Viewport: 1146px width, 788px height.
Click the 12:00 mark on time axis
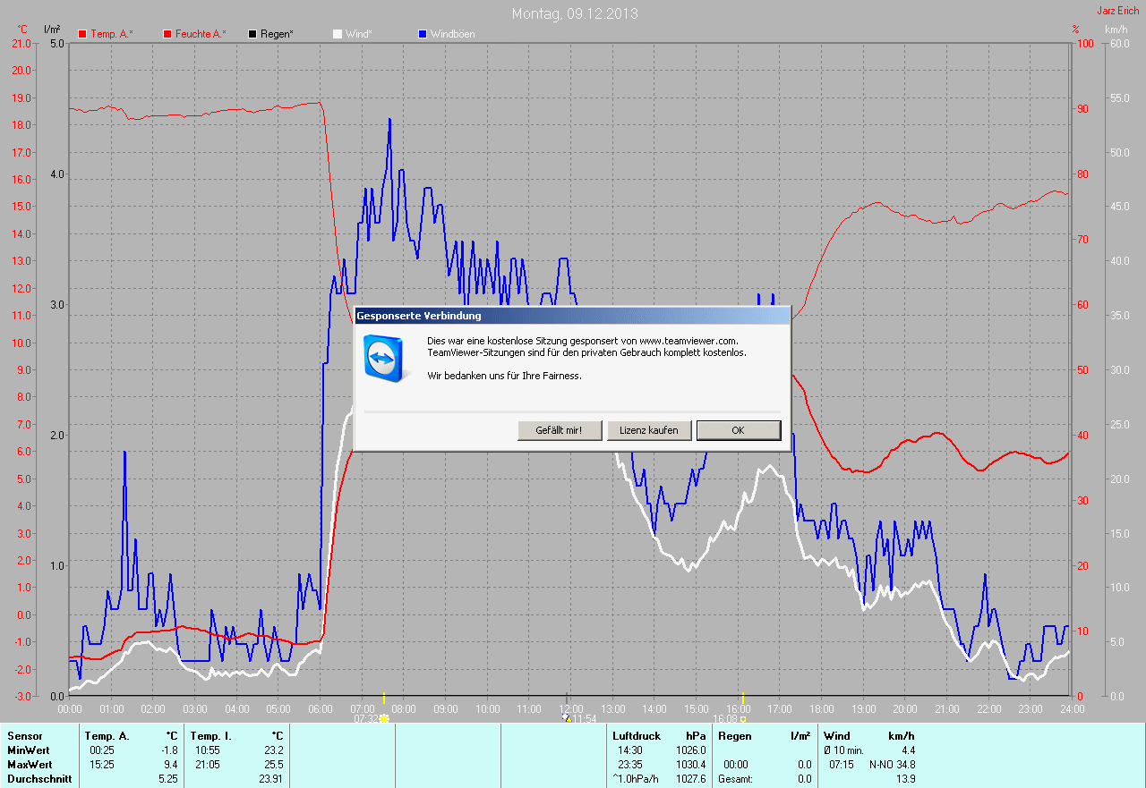coord(571,708)
